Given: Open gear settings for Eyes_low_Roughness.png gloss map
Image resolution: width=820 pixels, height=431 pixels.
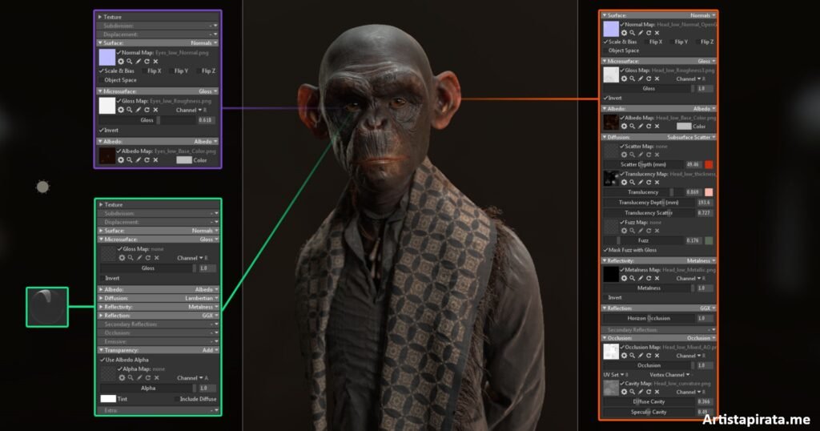Looking at the screenshot, I should [121, 110].
